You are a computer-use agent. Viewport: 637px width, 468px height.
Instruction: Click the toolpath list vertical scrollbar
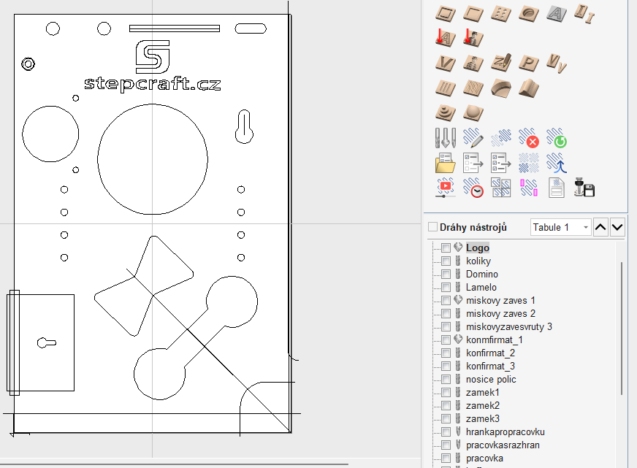622,329
